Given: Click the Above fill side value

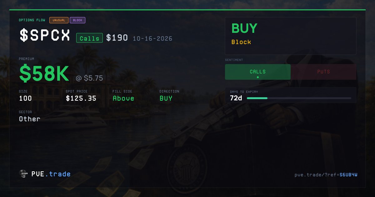Looking at the screenshot, I should coord(123,98).
